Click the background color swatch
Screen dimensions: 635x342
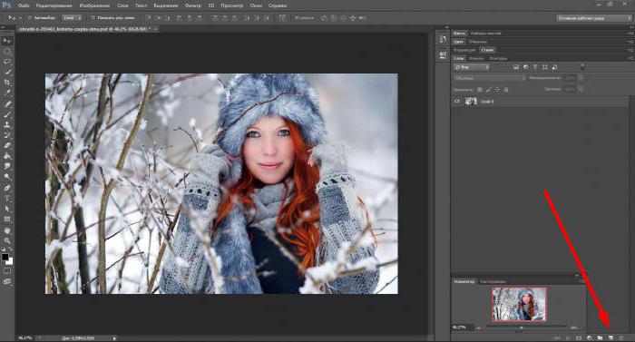[x=9, y=261]
